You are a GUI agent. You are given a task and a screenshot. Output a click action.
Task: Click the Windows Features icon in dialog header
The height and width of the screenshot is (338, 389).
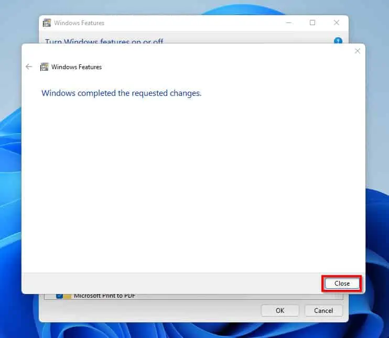pyautogui.click(x=44, y=67)
